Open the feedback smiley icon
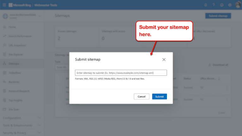This screenshot has height=136, width=242. tap(222, 5)
